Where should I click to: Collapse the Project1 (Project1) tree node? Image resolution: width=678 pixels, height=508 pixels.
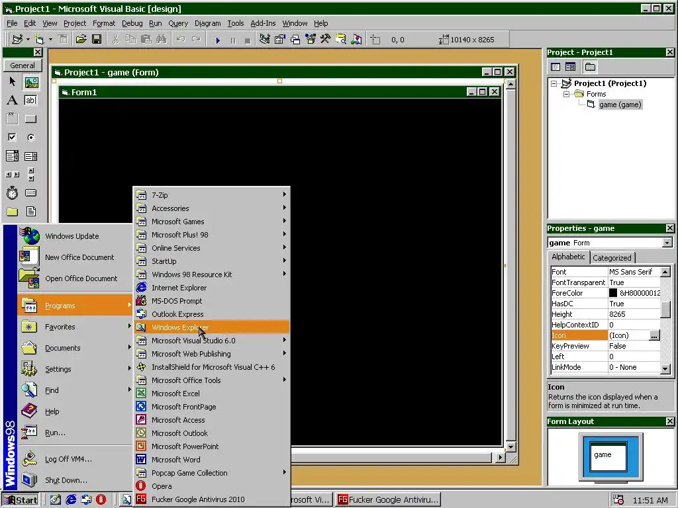click(554, 83)
